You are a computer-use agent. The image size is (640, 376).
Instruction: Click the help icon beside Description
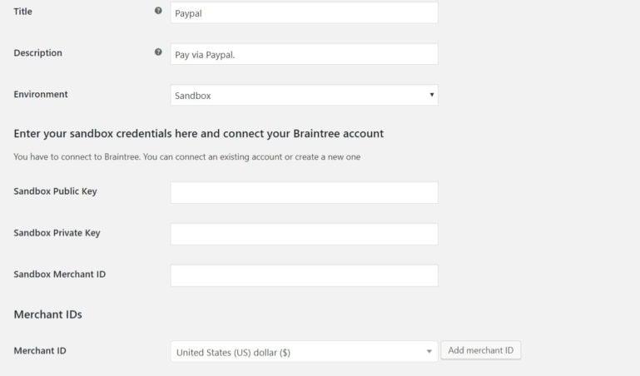[158, 52]
